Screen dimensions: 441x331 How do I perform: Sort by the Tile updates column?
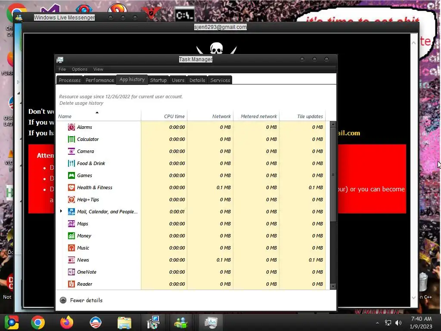pos(303,116)
